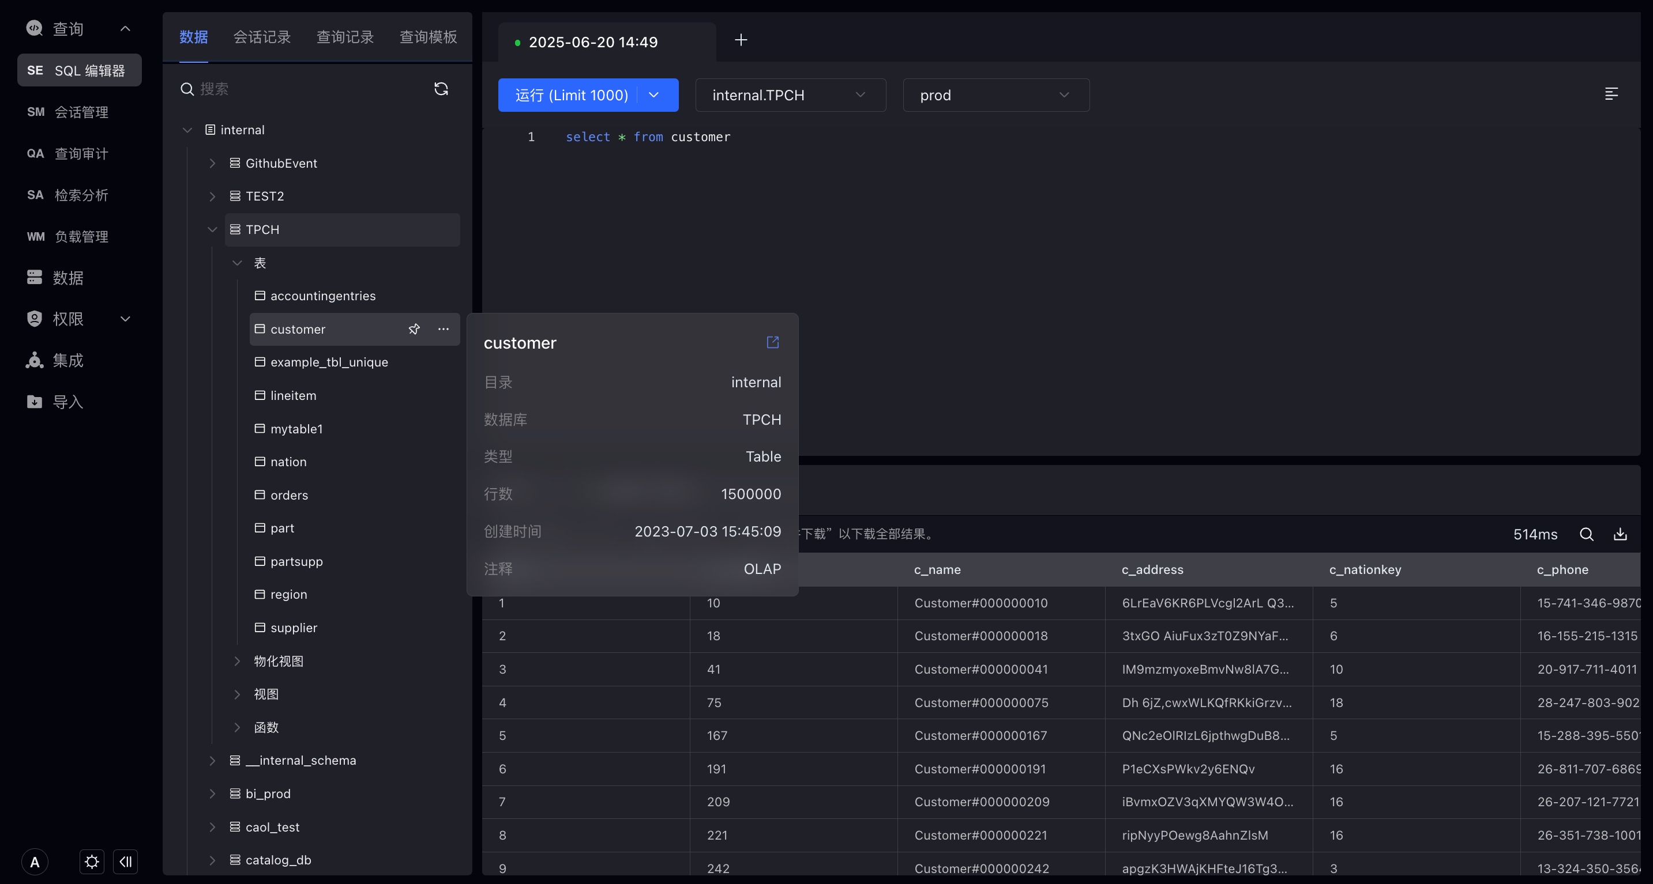Open the 集成 integration section
Viewport: 1653px width, 884px height.
(x=55, y=360)
